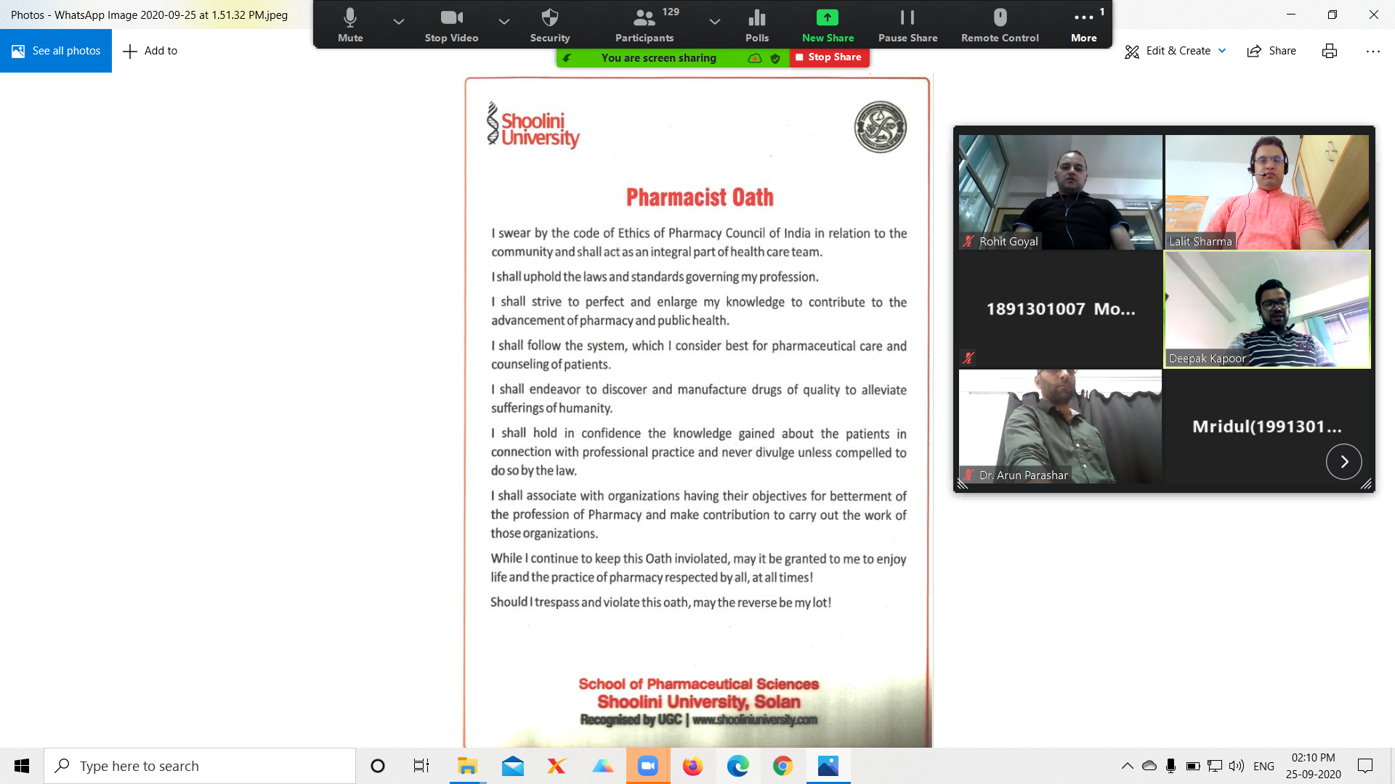Image resolution: width=1395 pixels, height=784 pixels.
Task: Click ENG language indicator
Action: pyautogui.click(x=1264, y=766)
